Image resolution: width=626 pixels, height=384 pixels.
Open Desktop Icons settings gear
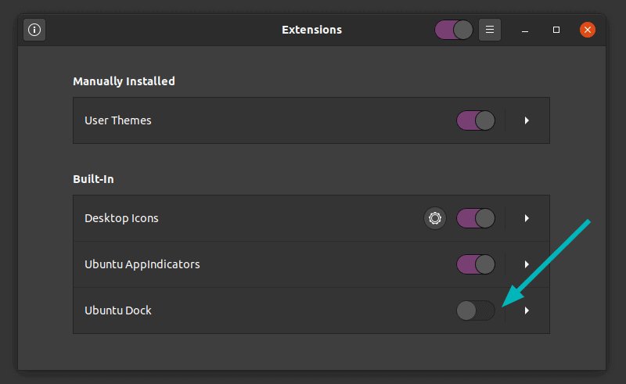(435, 218)
